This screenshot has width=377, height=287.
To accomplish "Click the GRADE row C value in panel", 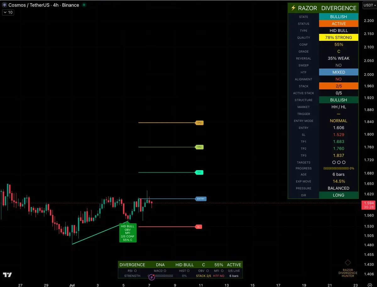I will 339,51.
